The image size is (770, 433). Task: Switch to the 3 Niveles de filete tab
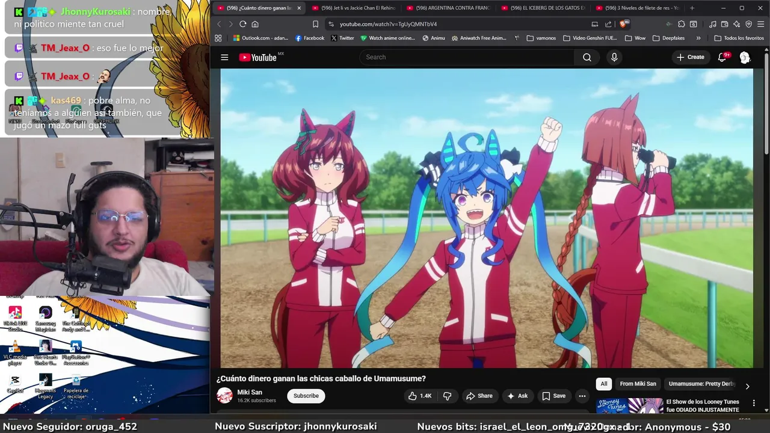click(637, 8)
